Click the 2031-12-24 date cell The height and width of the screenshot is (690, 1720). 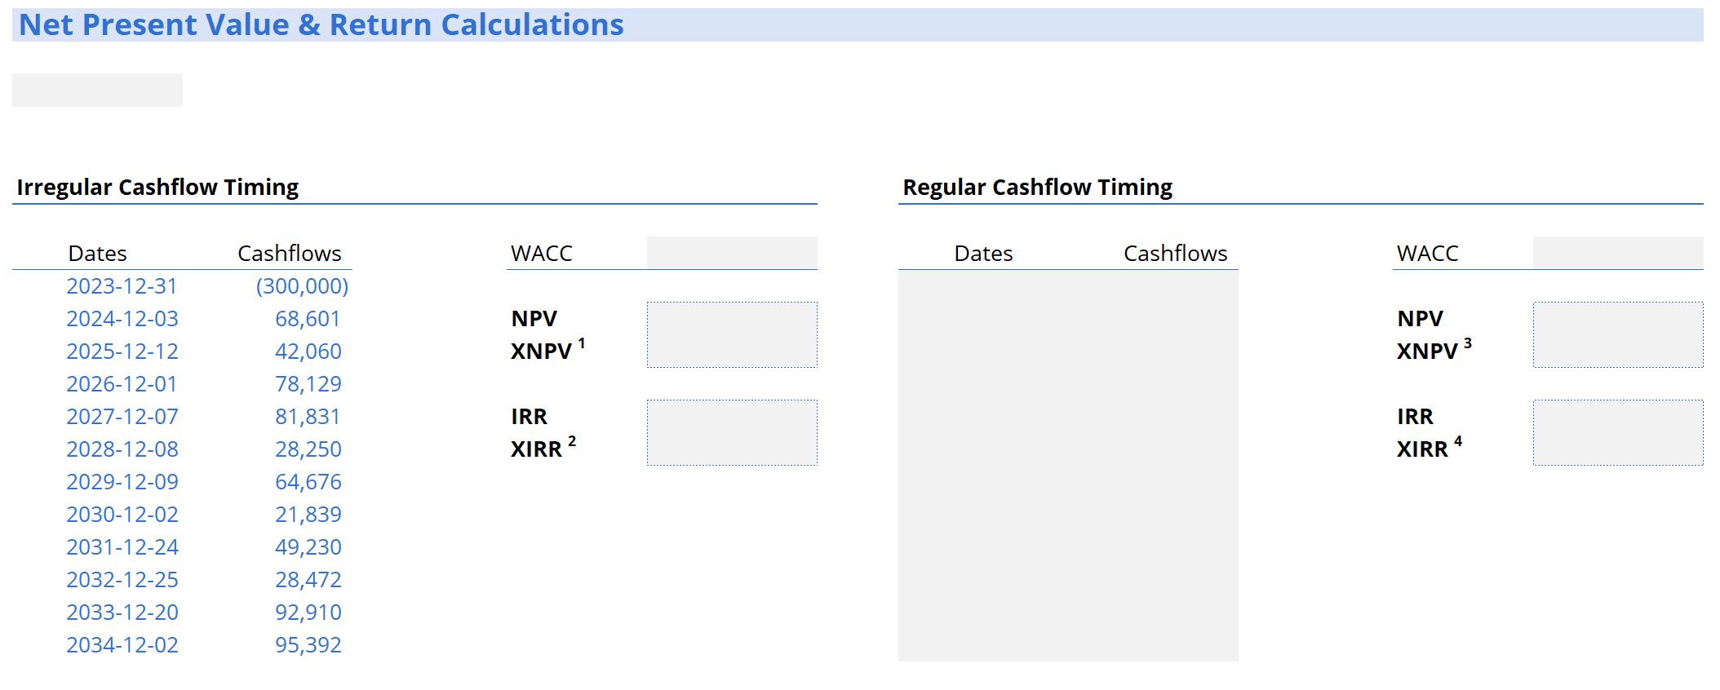pos(122,547)
